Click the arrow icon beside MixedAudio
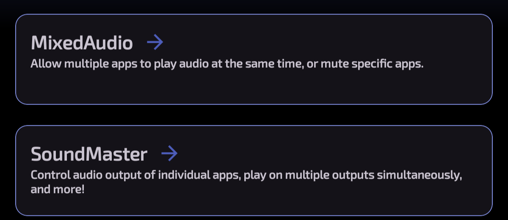 (x=155, y=43)
